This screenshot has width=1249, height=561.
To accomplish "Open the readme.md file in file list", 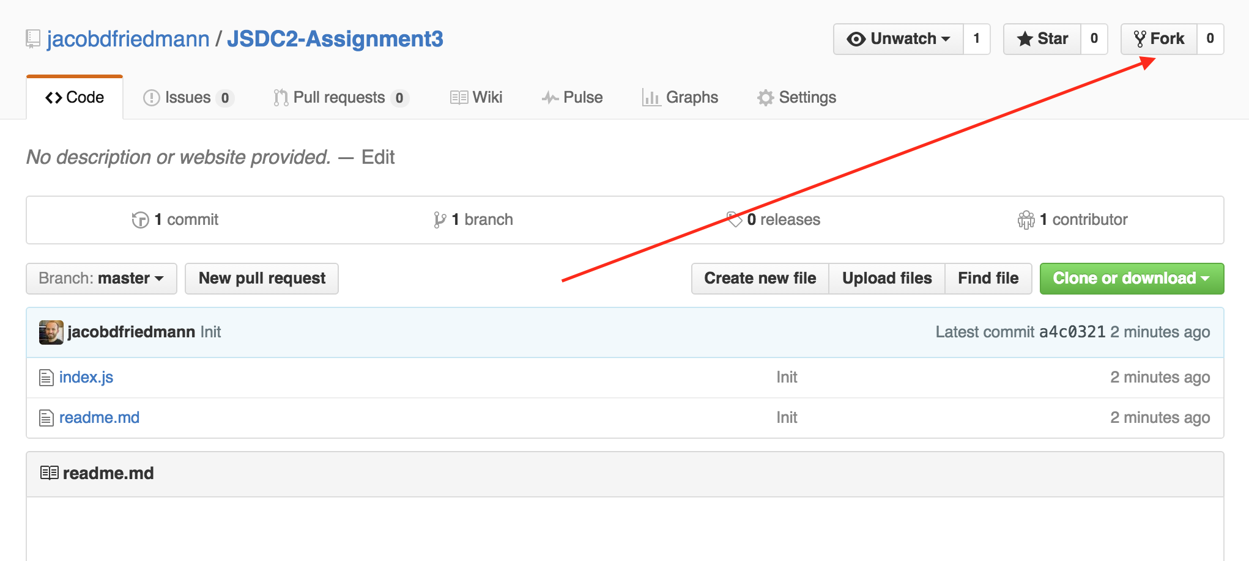I will 99,418.
